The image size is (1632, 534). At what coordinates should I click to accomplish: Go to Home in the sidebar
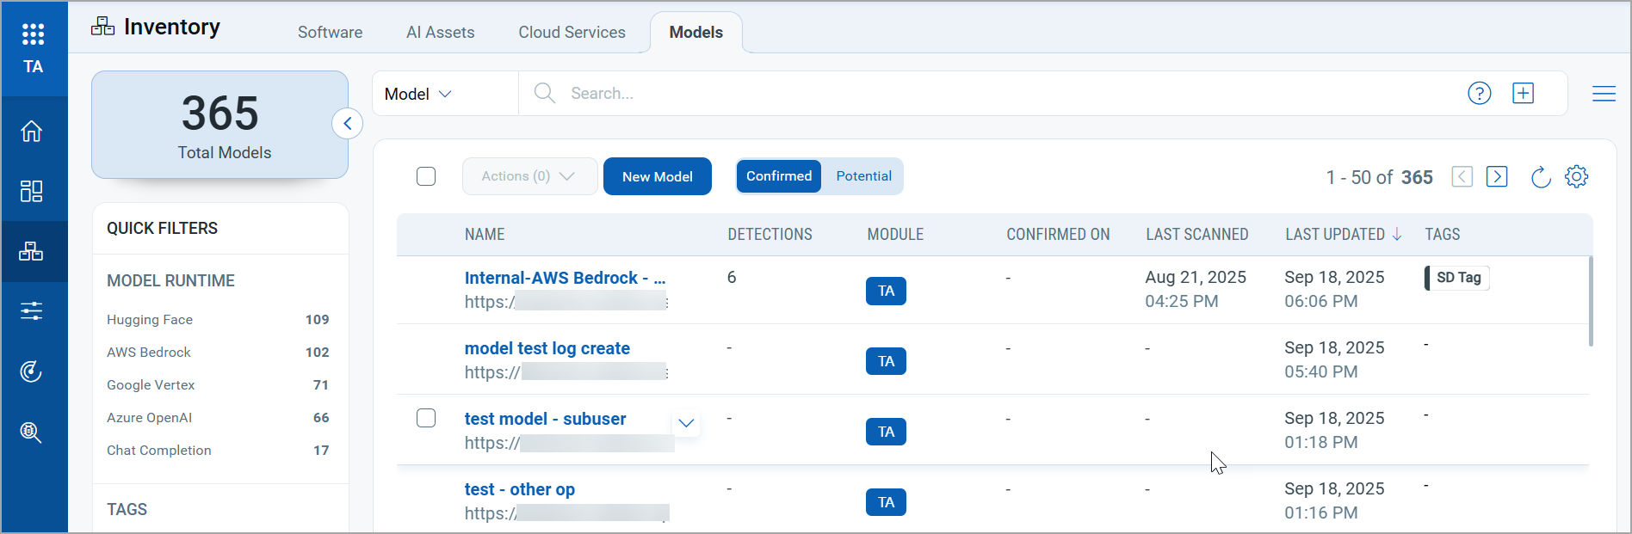click(32, 132)
